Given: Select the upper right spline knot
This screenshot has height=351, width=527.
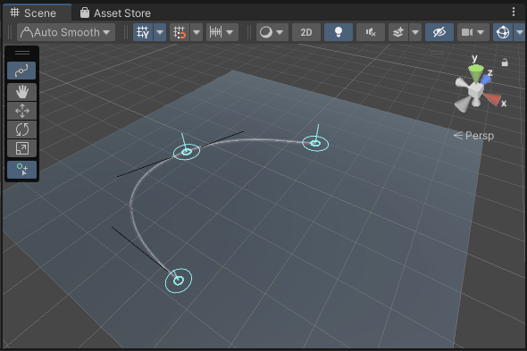Looking at the screenshot, I should click(x=315, y=144).
